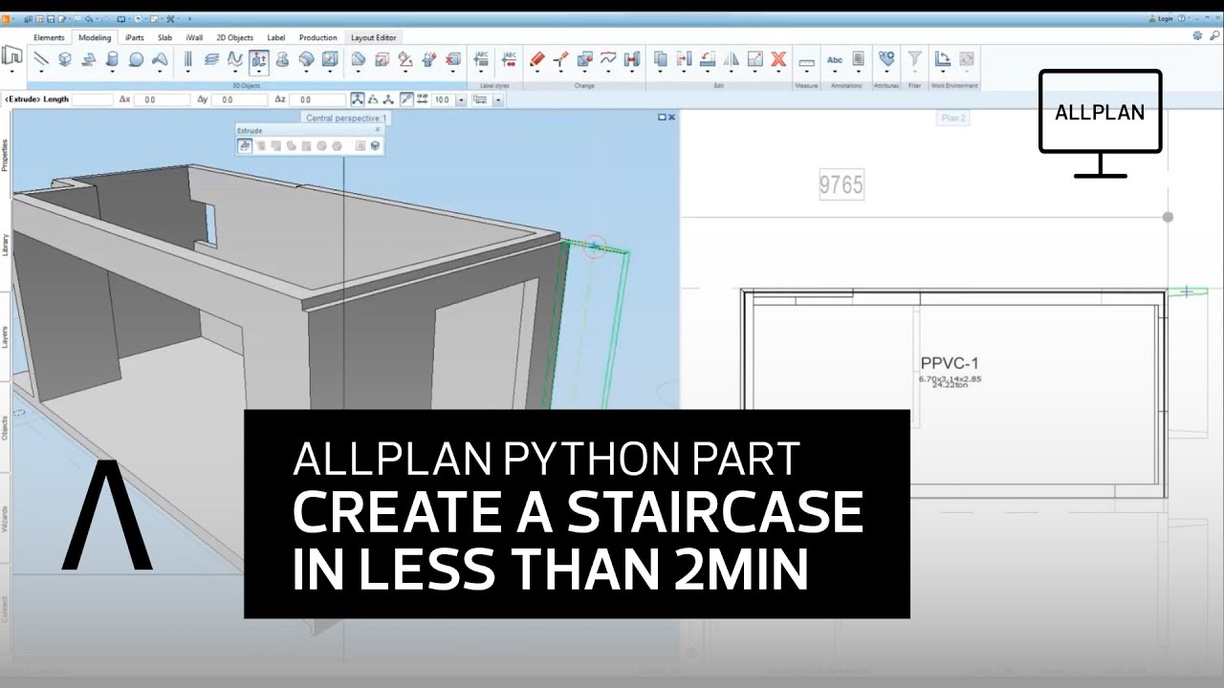
Task: Expand dropdown arrow under Line tool
Action: coord(41,72)
